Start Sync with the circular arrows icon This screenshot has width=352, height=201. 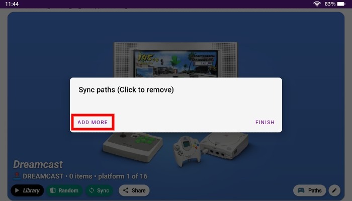tap(99, 190)
